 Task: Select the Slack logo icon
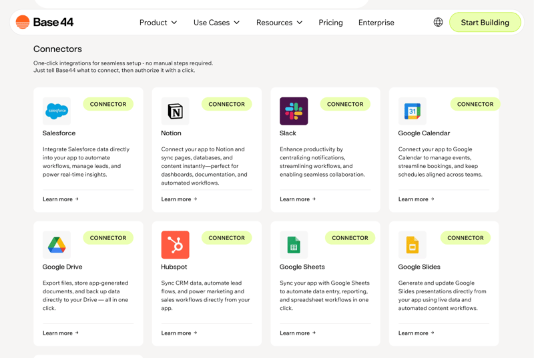tap(294, 111)
